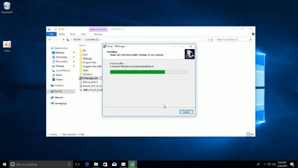Click the Homegroup icon in the sidebar

point(52,103)
